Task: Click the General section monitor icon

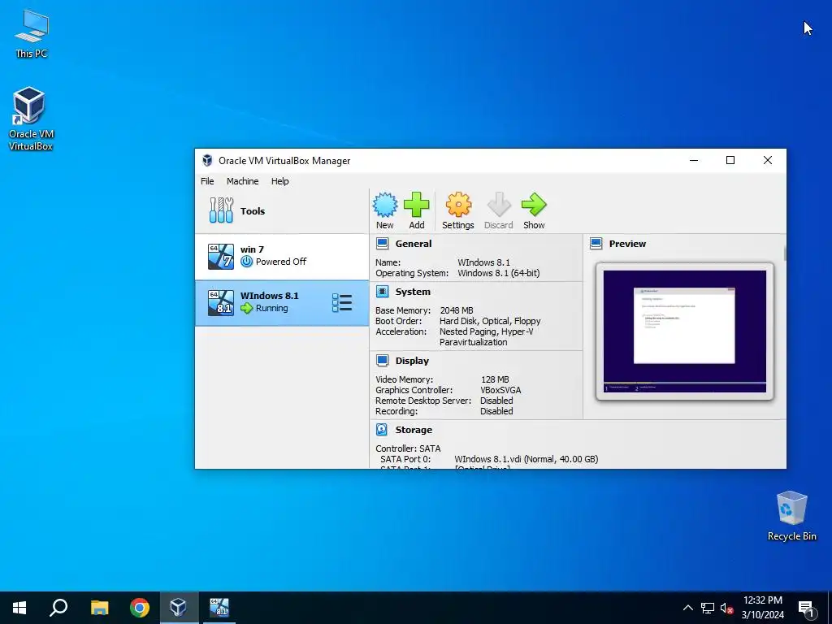Action: [382, 244]
